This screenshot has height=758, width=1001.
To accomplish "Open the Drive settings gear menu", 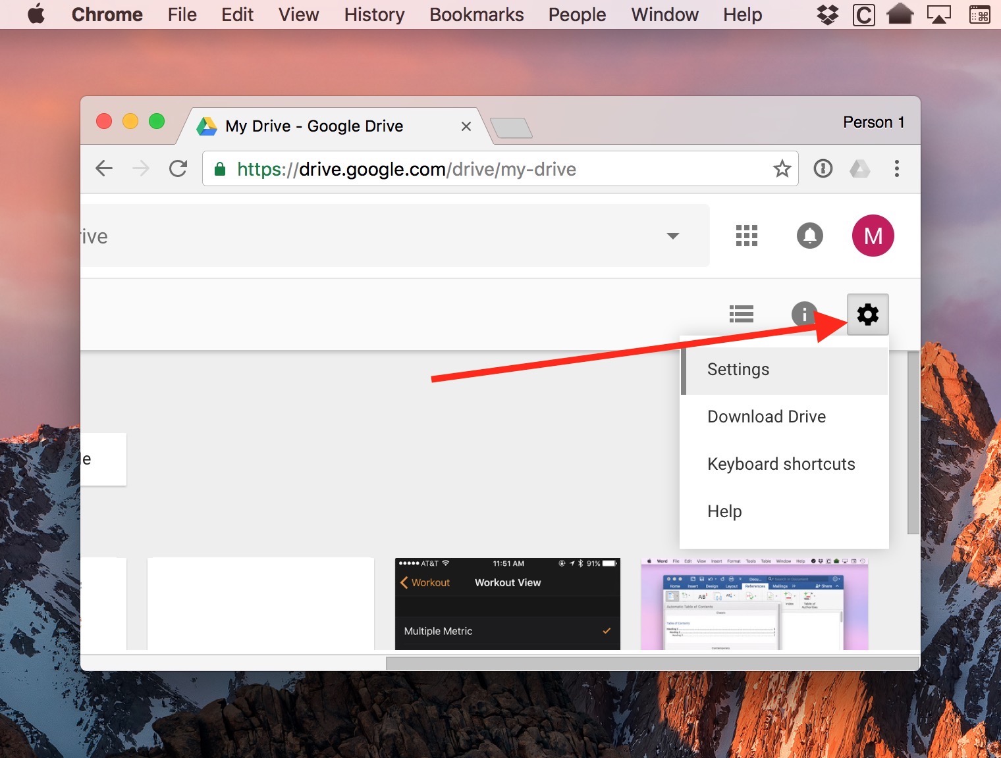I will coord(867,315).
